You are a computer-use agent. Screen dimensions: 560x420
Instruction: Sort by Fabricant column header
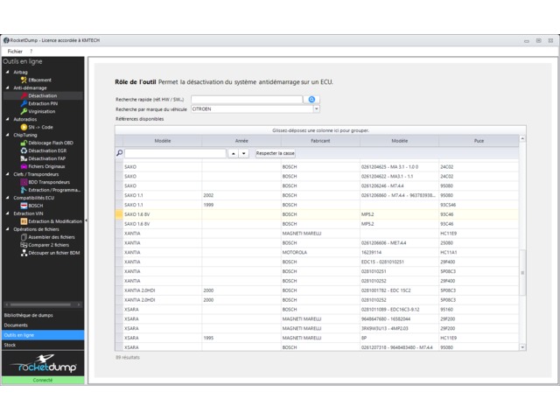(320, 141)
